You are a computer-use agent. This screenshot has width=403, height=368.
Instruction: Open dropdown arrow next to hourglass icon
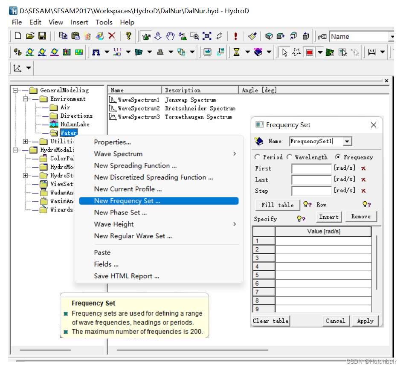pos(247,52)
